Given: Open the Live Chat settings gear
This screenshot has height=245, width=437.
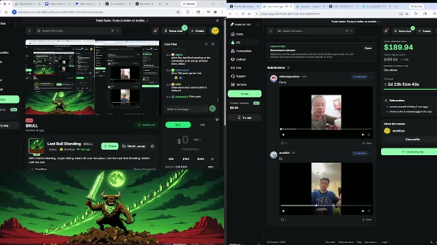Looking at the screenshot, I should [213, 44].
